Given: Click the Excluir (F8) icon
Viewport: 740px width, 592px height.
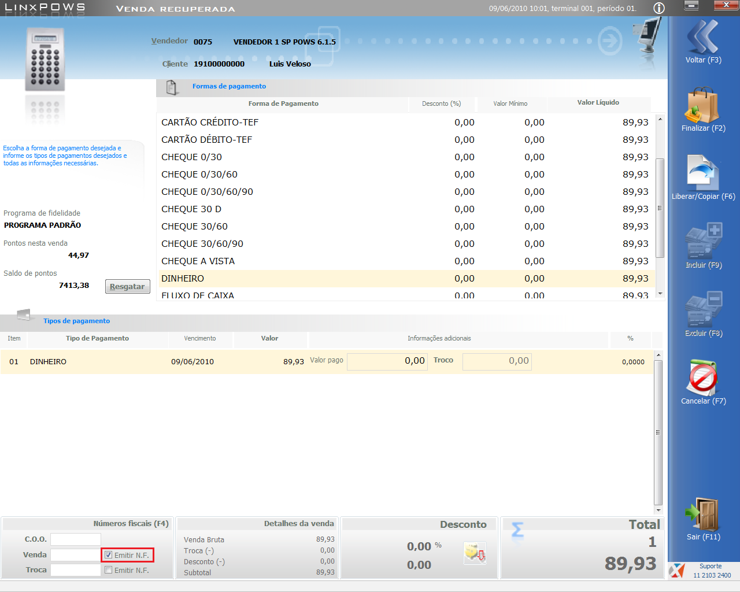Looking at the screenshot, I should click(703, 309).
